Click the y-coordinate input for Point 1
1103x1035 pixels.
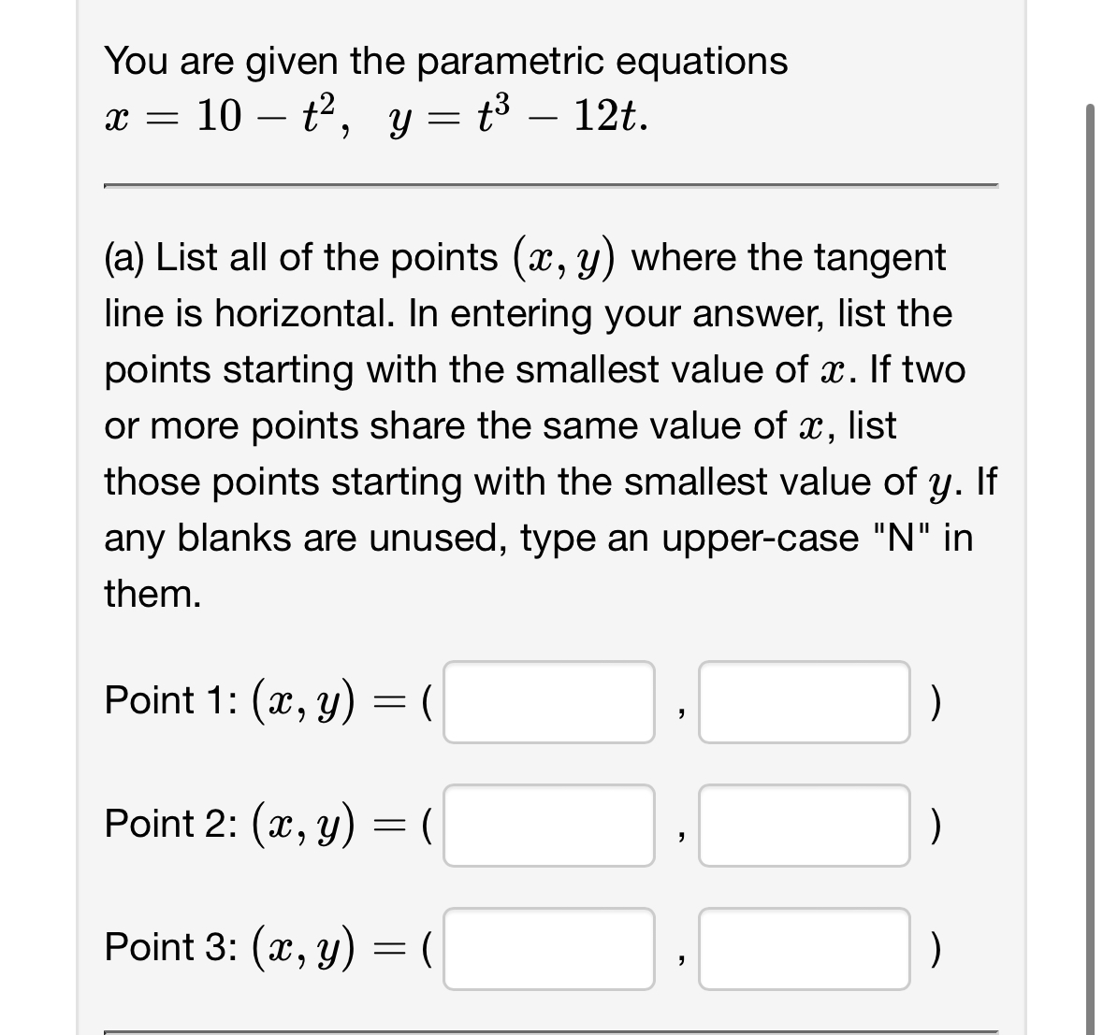(x=805, y=701)
